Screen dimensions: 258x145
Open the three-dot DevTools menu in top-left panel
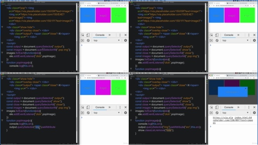pos(120,35)
